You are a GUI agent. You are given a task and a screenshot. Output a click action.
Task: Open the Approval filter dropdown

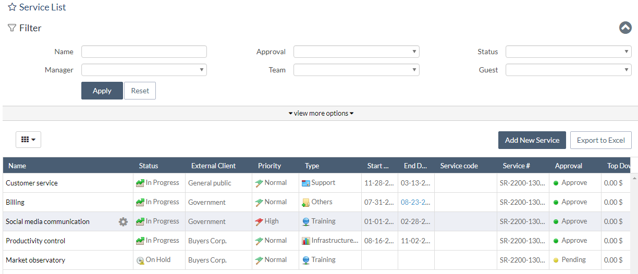(x=357, y=52)
